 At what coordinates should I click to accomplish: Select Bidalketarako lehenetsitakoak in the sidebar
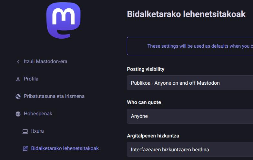coord(65,148)
